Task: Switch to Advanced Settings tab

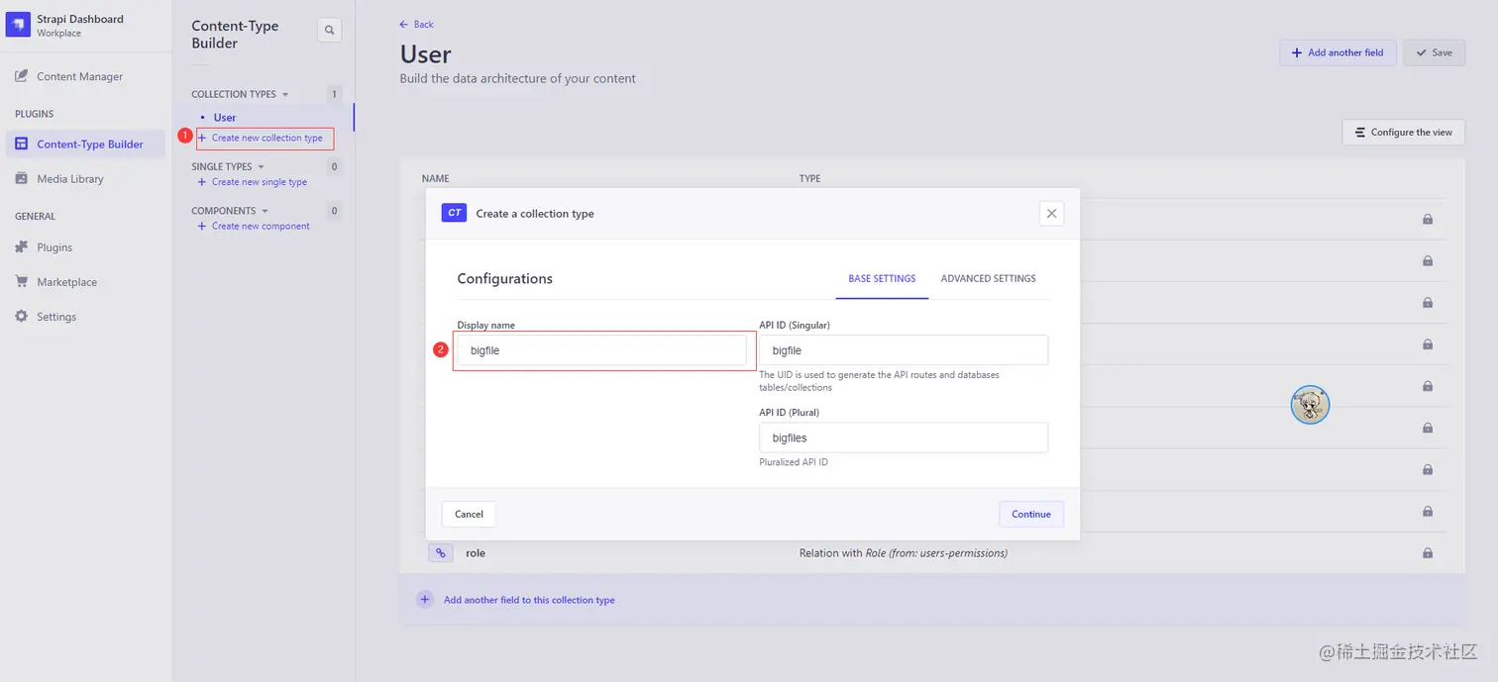Action: (x=988, y=279)
